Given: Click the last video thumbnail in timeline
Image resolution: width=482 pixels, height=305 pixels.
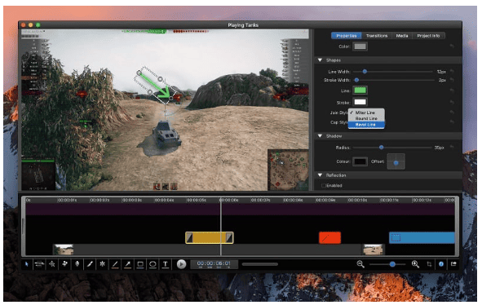Looking at the screenshot, I should tap(373, 250).
